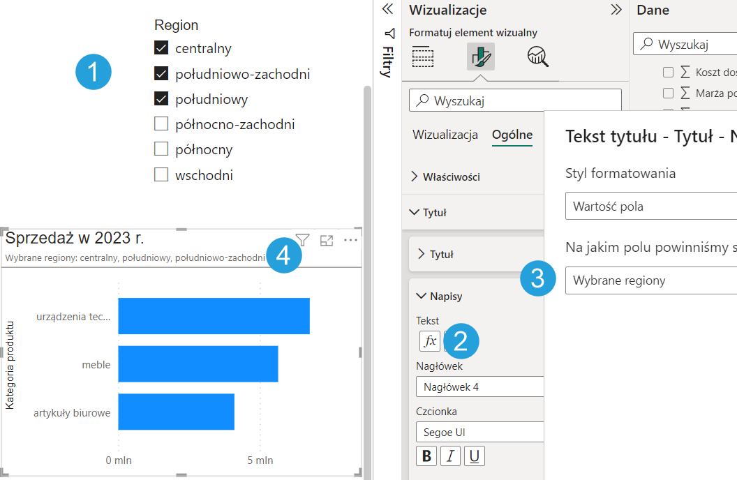Open the Build visual (fields) icon
The width and height of the screenshot is (737, 480).
click(423, 57)
